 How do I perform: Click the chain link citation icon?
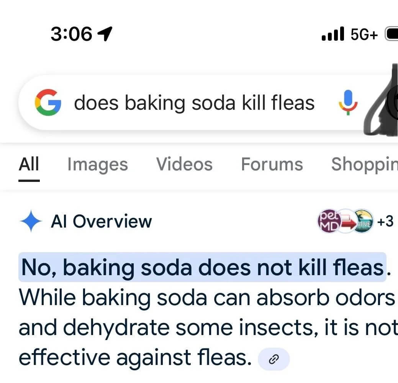coord(274,359)
